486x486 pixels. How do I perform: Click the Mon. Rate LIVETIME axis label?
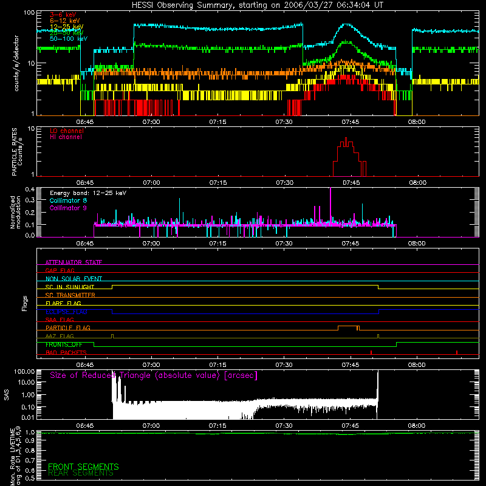16,456
